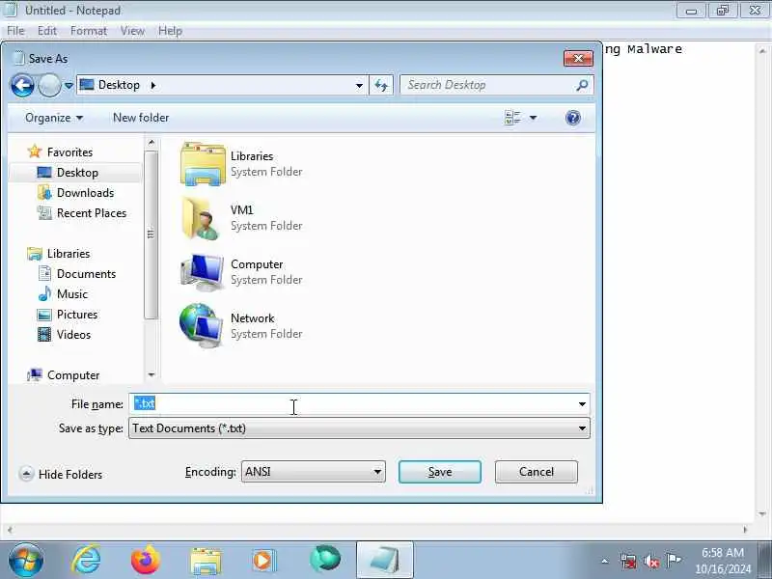Open the Organize menu
Screen dimensions: 772x579
click(x=54, y=118)
